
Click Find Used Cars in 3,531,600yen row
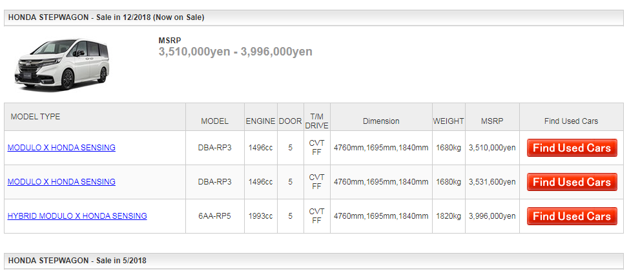(x=572, y=182)
